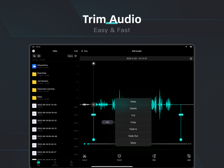
Task: Tap the scissors Cancel tool
Action: (x=84, y=157)
